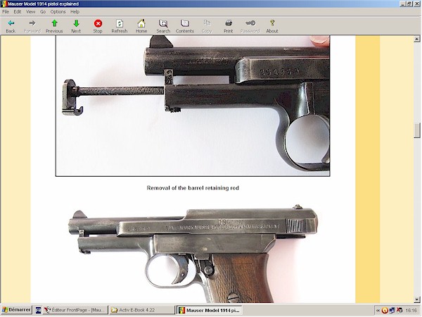The image size is (422, 317).
Task: Open the Go menu
Action: click(x=43, y=11)
